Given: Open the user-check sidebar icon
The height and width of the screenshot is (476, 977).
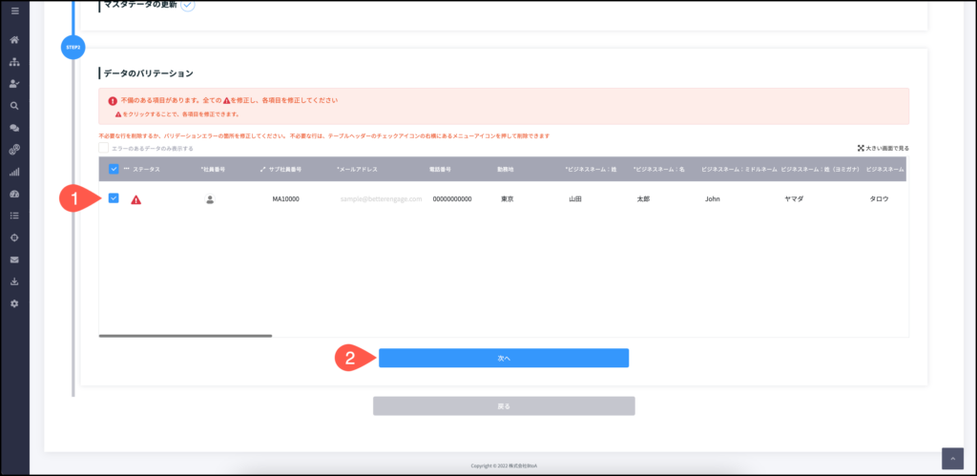Looking at the screenshot, I should pos(15,84).
